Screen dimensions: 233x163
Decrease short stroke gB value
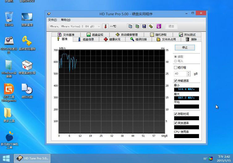coord(189,75)
